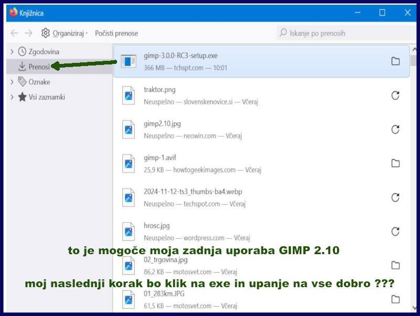Click the gimp-1.avif file icon

pyautogui.click(x=128, y=163)
